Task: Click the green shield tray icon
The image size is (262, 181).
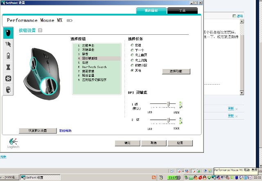Action: 209,177
